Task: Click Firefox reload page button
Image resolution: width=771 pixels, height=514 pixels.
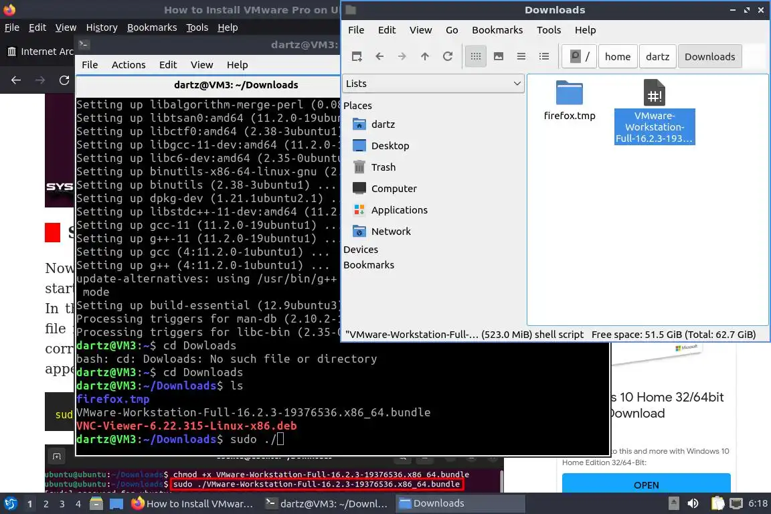Action: tap(64, 80)
